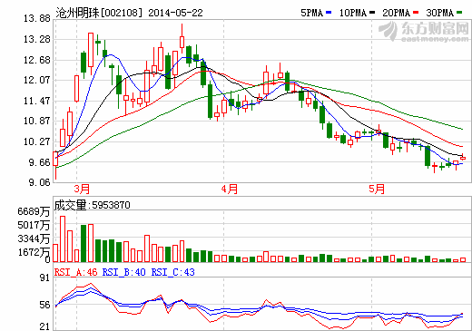Screen dimensions: 472x331
Task: Select the 5月 date axis label
Action: tap(377, 189)
